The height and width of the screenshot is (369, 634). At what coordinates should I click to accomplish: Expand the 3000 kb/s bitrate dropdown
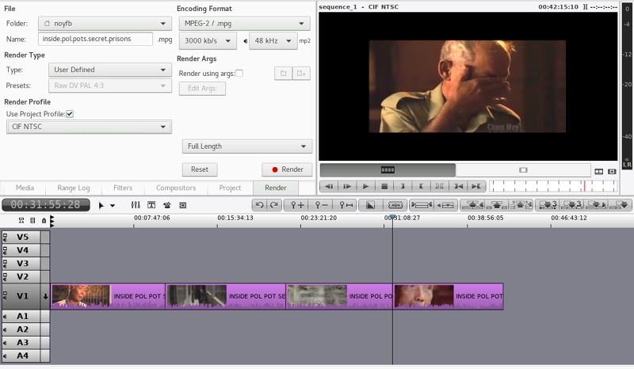208,40
